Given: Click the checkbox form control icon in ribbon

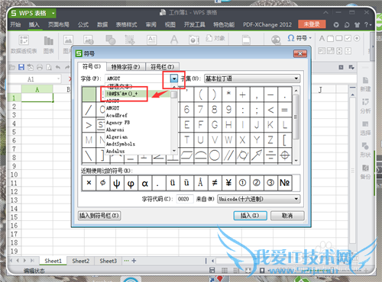Looking at the screenshot, I should click(x=348, y=38).
